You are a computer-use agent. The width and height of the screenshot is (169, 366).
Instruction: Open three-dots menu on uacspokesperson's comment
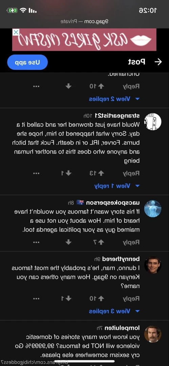36,242
